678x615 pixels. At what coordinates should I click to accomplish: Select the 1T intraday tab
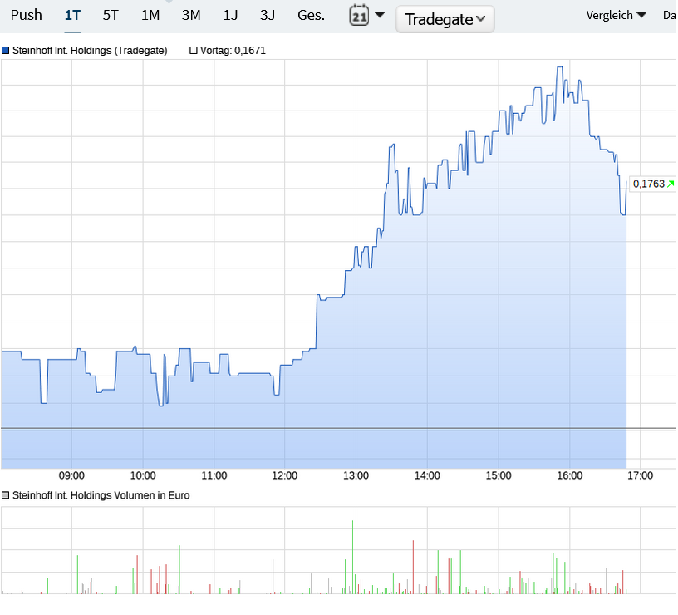click(71, 14)
